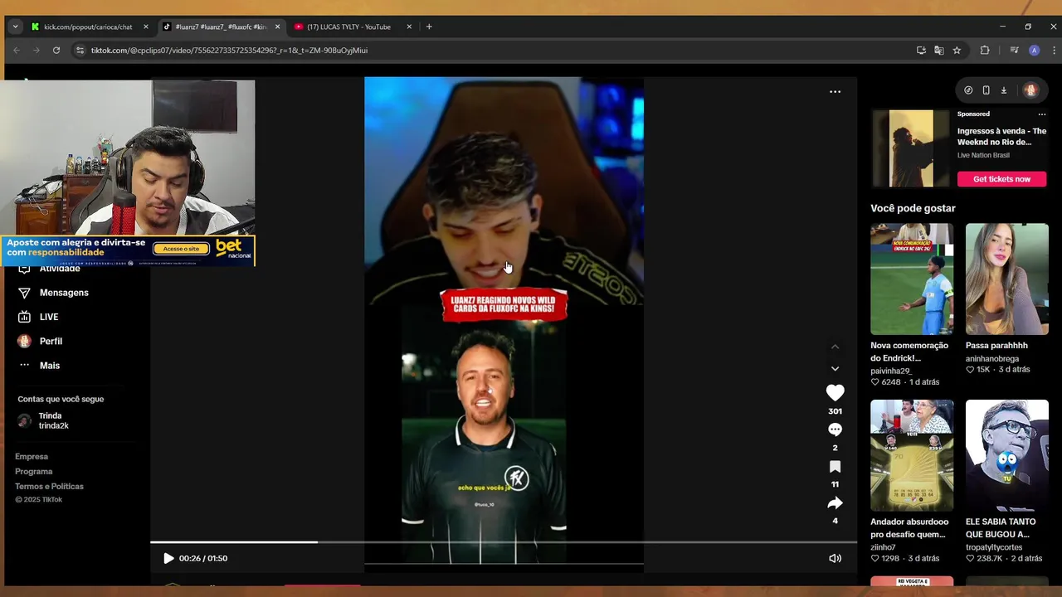Open the Weeknd sponsored ad thumbnail

(911, 148)
